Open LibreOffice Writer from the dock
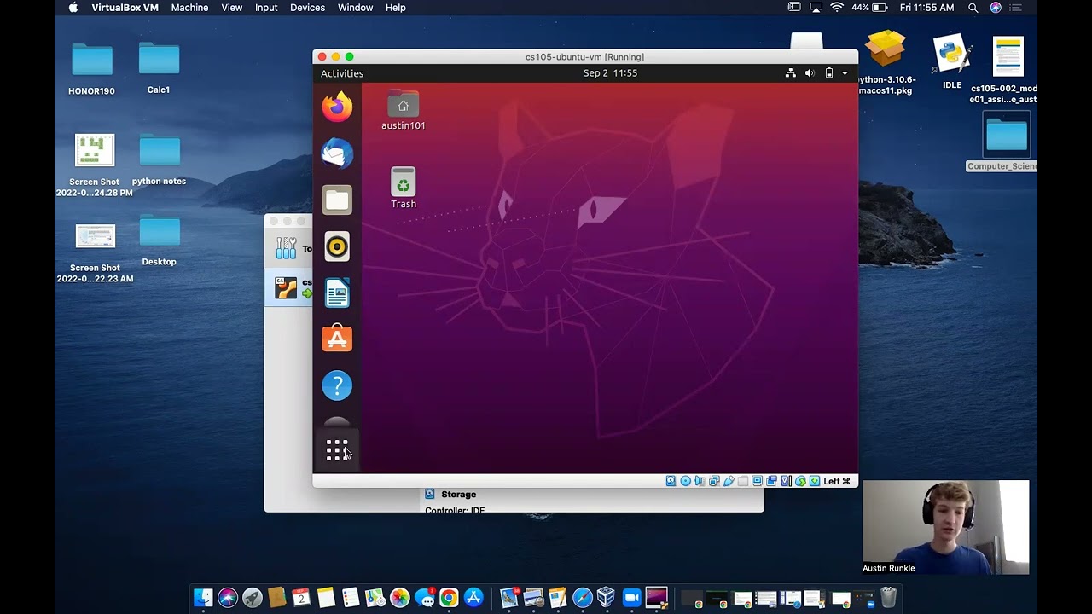This screenshot has height=614, width=1092. tap(337, 293)
